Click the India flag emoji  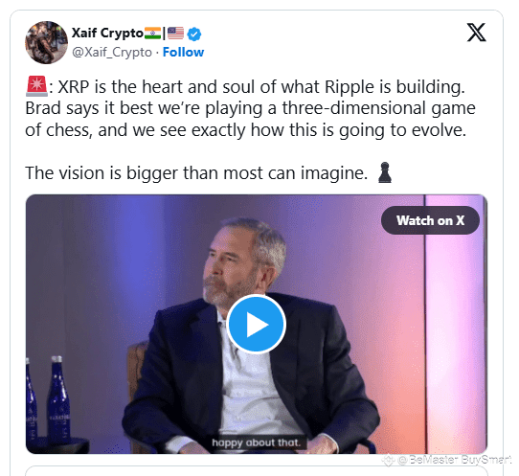tap(152, 34)
